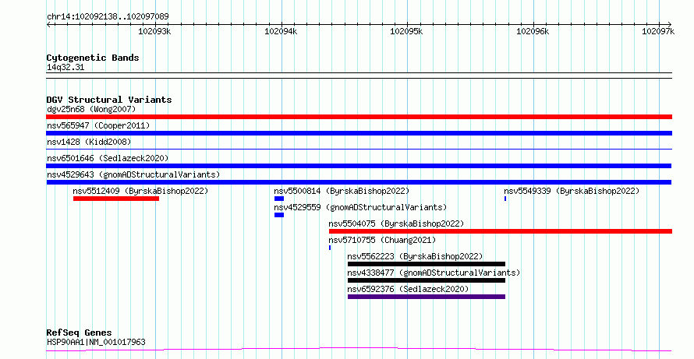
Task: Click the RefSeq Genes track heading
Action: click(79, 333)
